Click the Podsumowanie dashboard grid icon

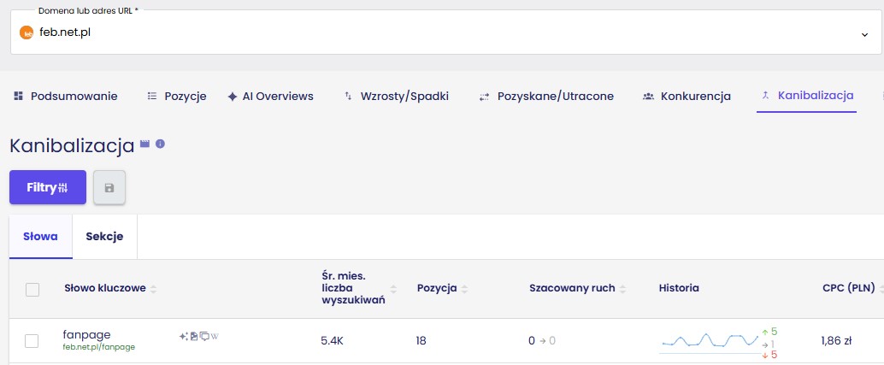18,97
